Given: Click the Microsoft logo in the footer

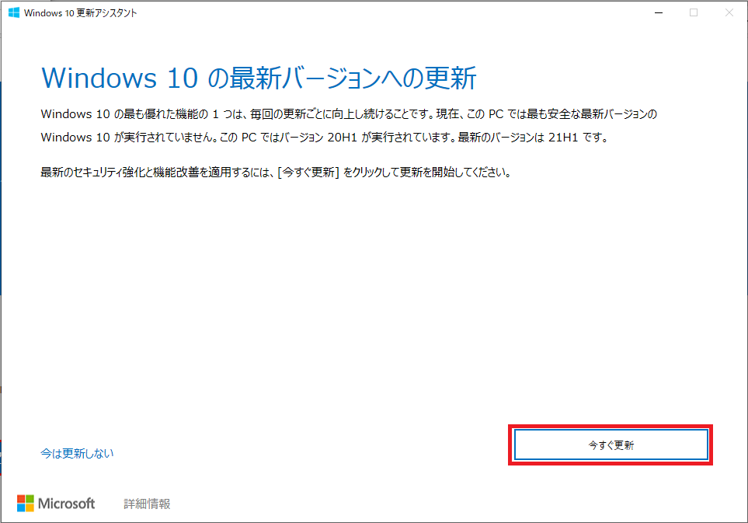Looking at the screenshot, I should [56, 504].
